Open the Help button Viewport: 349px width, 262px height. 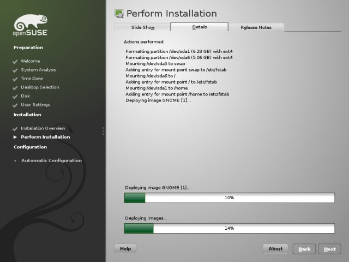point(125,249)
